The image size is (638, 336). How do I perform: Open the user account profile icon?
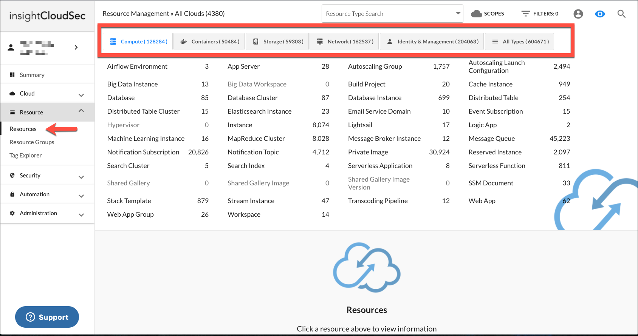pyautogui.click(x=578, y=14)
